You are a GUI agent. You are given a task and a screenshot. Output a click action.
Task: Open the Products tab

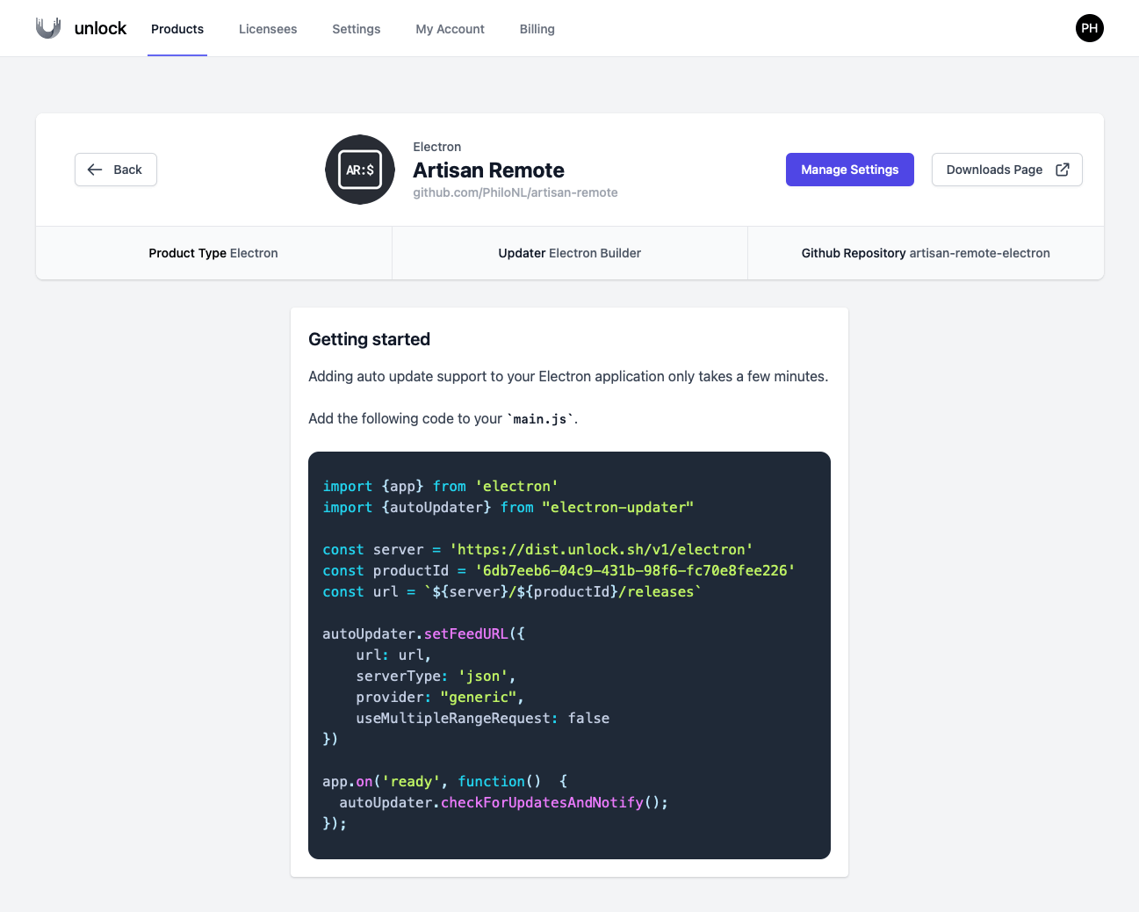coord(177,29)
